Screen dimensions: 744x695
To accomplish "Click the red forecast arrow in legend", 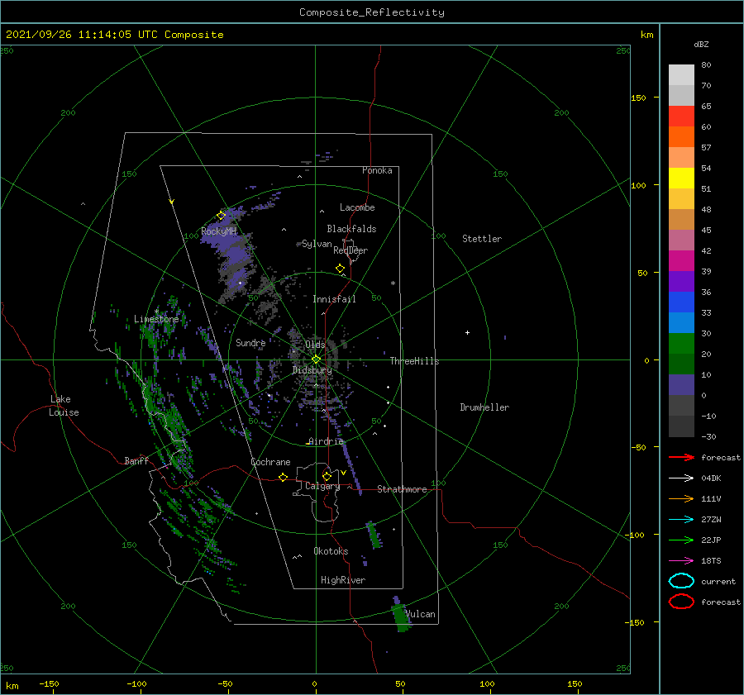I will point(681,457).
